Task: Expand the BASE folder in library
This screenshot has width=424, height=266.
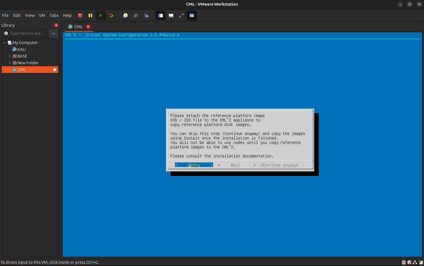Action: [x=10, y=56]
